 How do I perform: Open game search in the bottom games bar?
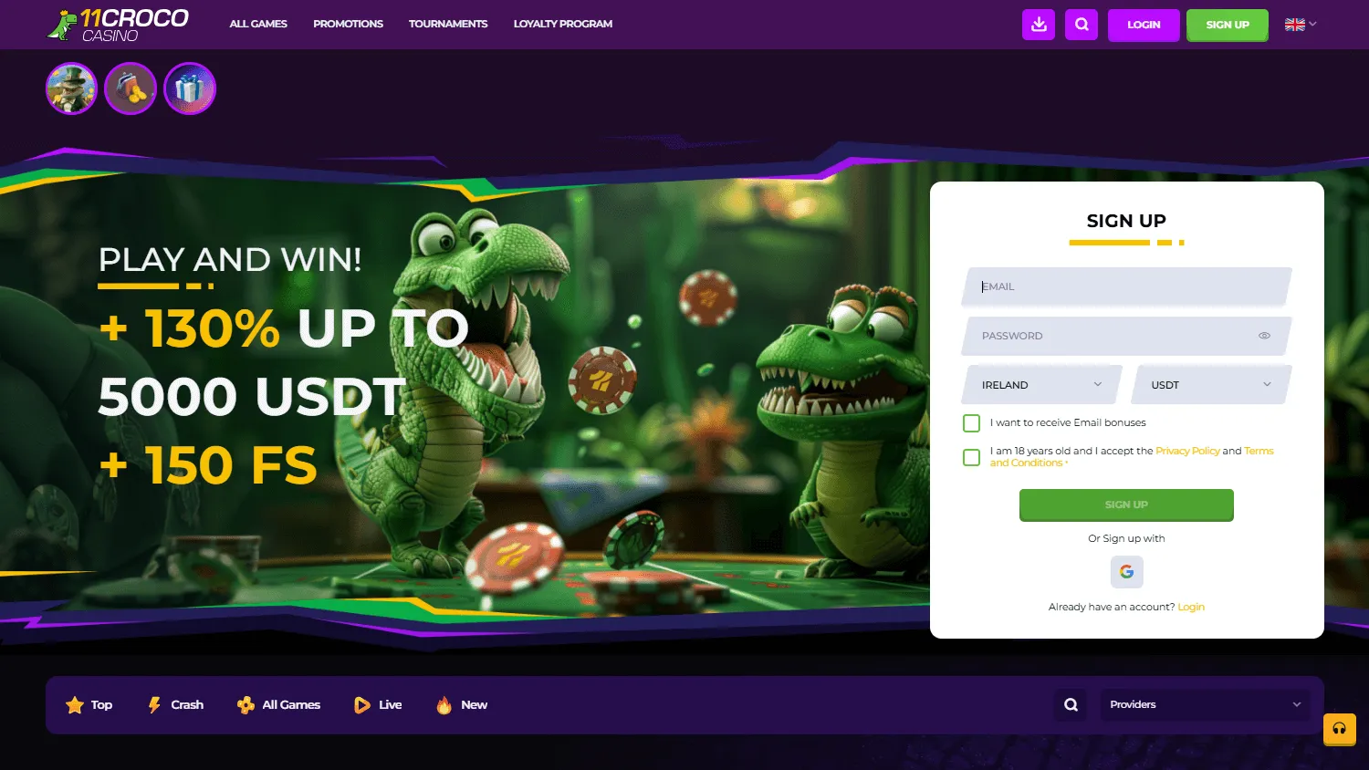click(1070, 704)
